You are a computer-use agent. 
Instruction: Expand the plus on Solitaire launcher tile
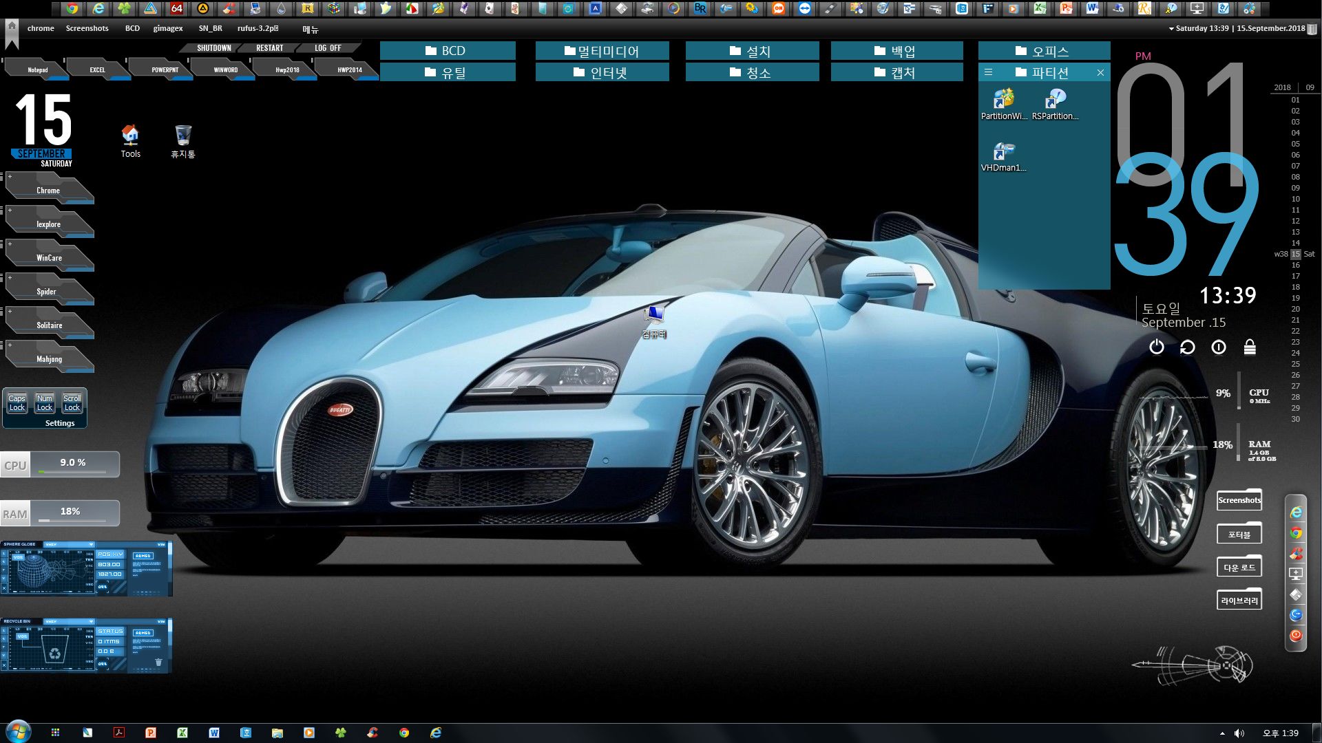pyautogui.click(x=10, y=312)
